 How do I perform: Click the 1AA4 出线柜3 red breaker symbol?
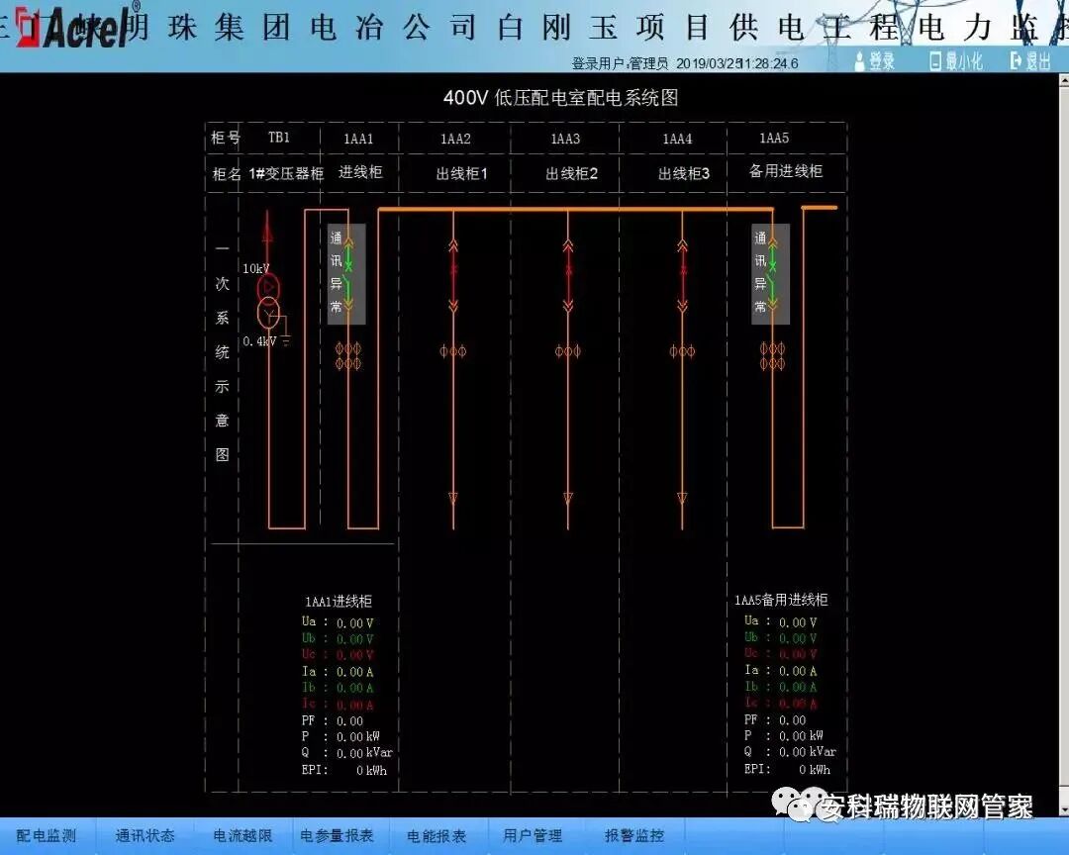point(682,275)
